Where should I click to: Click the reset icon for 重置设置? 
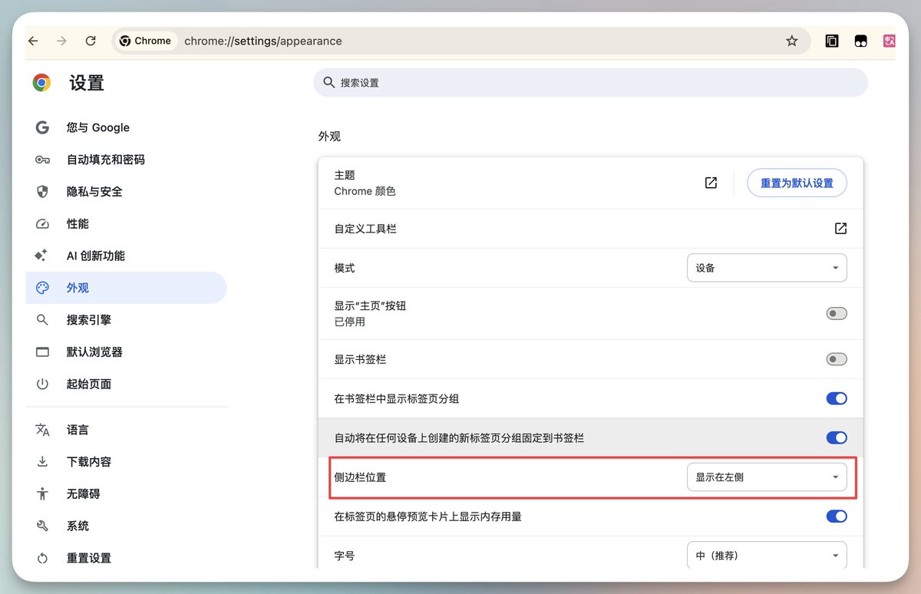(x=42, y=558)
